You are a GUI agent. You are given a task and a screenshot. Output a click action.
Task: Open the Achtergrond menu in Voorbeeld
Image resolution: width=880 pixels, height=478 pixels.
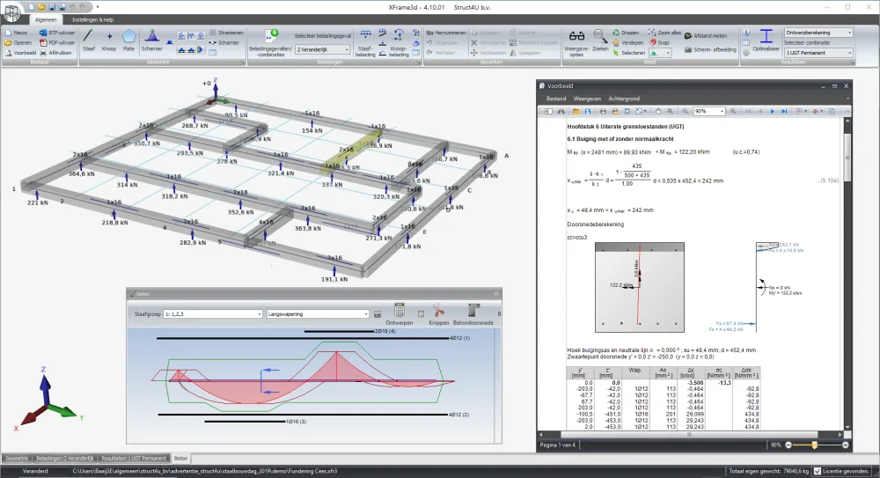[624, 99]
